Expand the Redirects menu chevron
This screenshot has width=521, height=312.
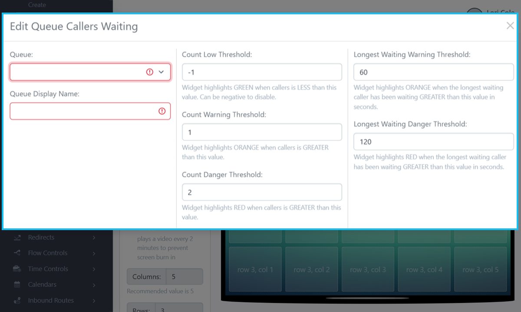(x=94, y=237)
